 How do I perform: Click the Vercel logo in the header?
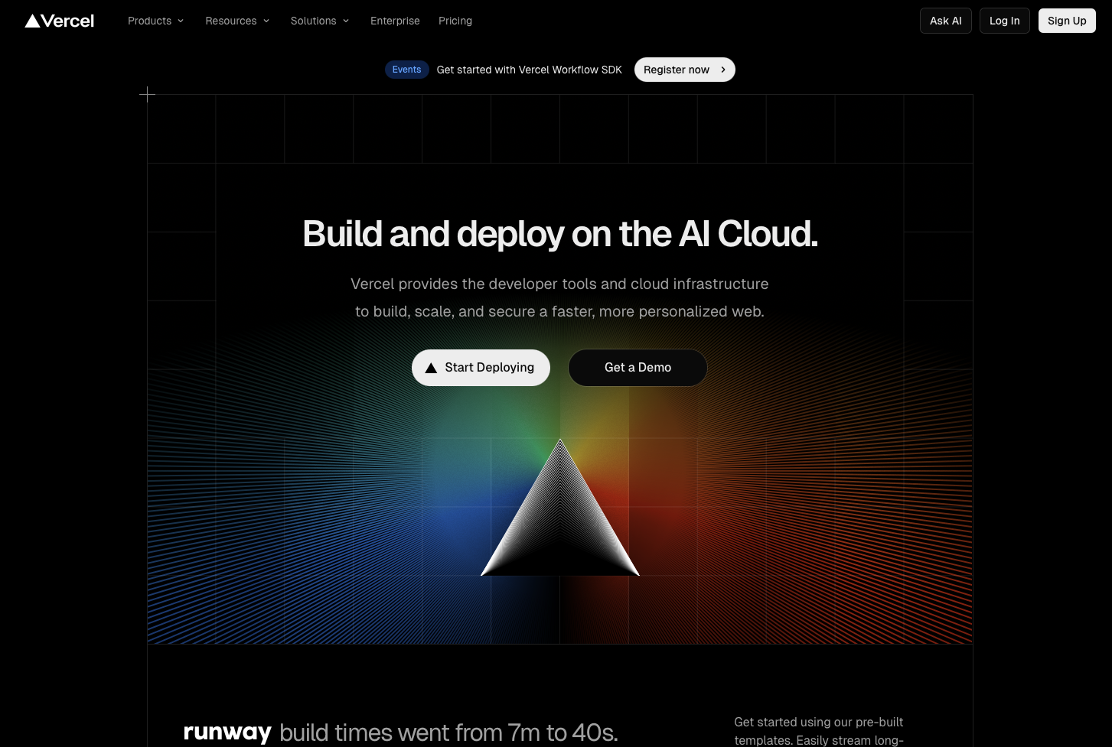tap(60, 21)
